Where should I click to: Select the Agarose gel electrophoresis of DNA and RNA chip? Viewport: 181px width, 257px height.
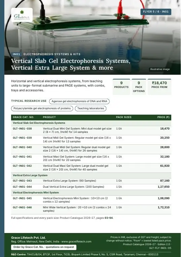point(79,101)
